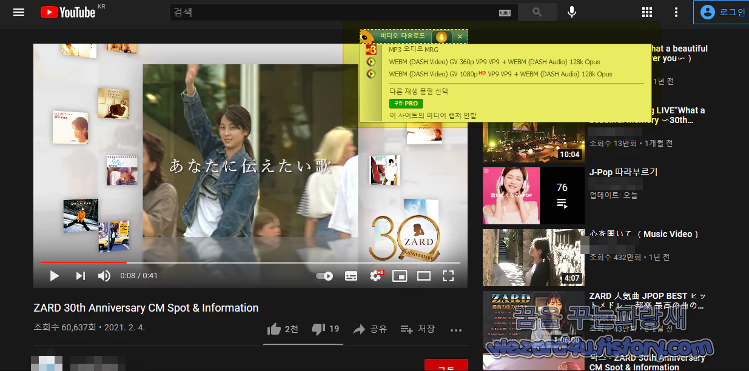Select WEBM 1080p HD download option
This screenshot has width=749, height=371.
pyautogui.click(x=500, y=74)
